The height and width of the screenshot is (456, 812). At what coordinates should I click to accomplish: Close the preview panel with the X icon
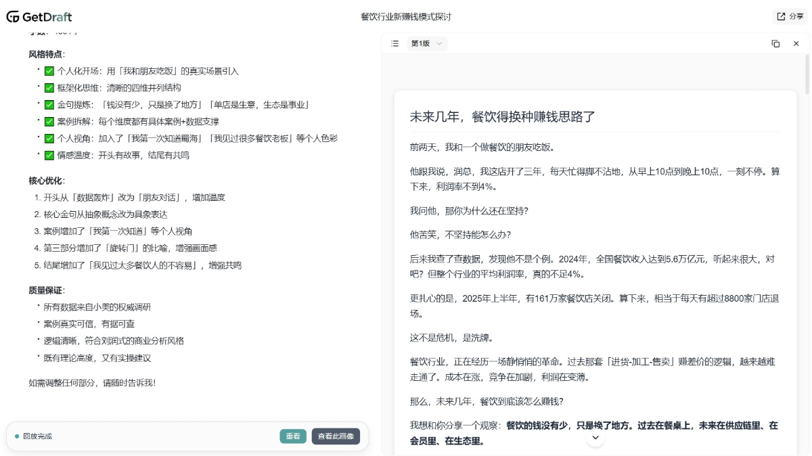(795, 43)
